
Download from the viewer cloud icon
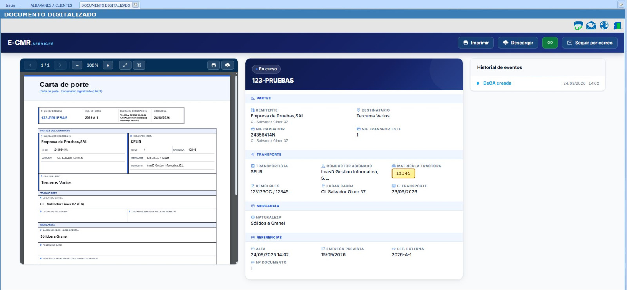(228, 65)
